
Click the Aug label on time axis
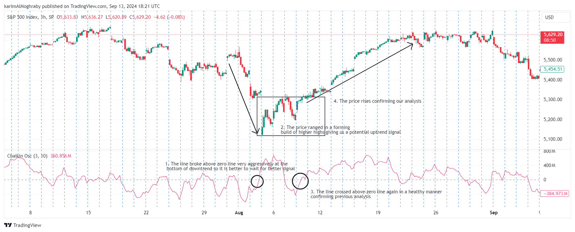[x=239, y=213]
